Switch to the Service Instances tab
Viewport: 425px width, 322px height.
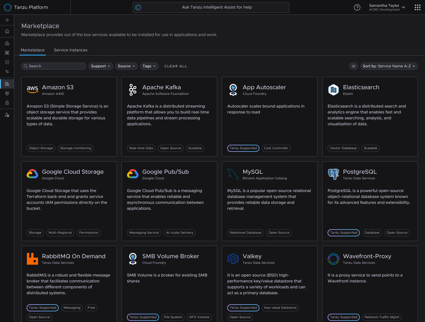(x=71, y=50)
